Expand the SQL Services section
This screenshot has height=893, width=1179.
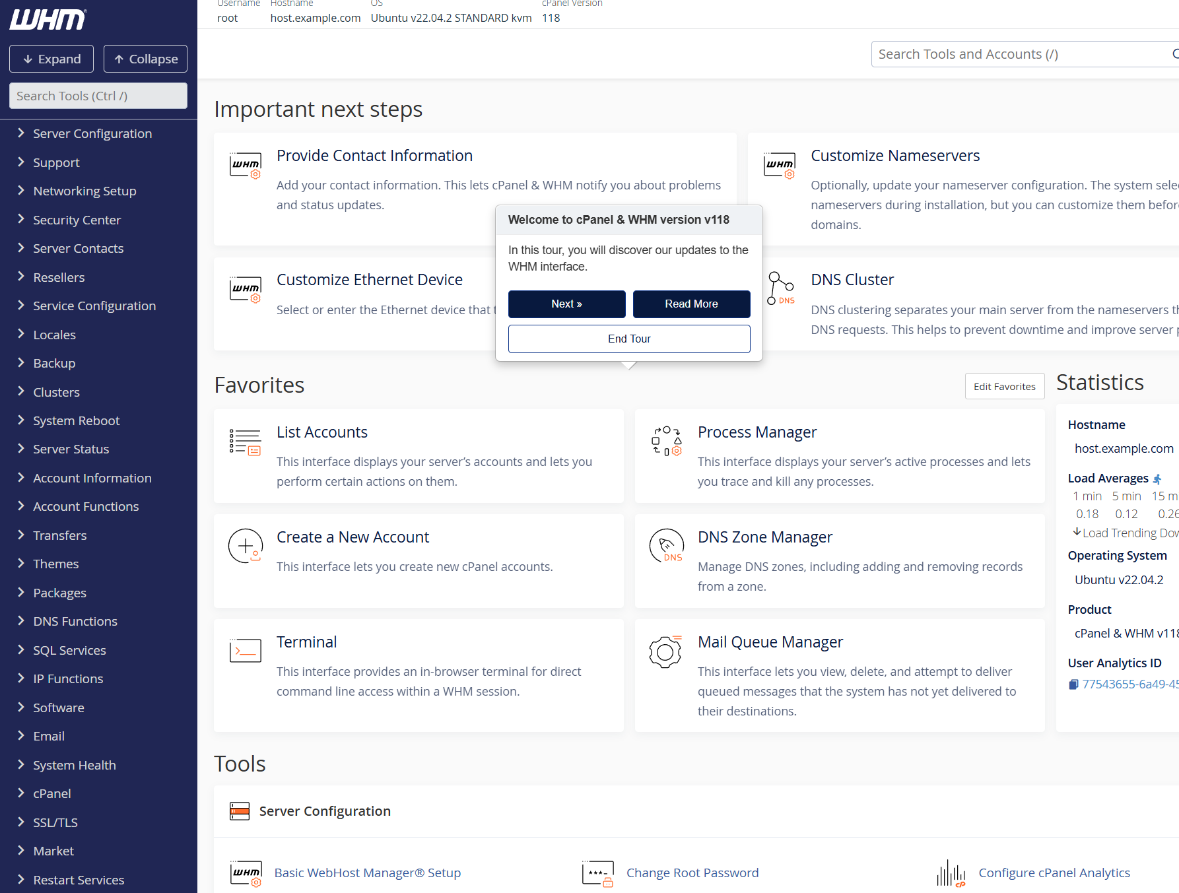69,650
